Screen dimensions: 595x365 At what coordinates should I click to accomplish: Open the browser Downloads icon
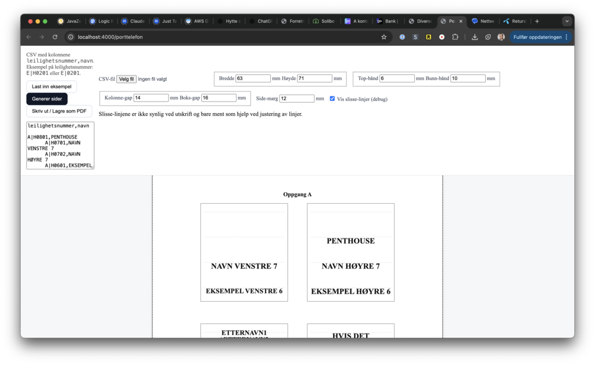click(475, 37)
